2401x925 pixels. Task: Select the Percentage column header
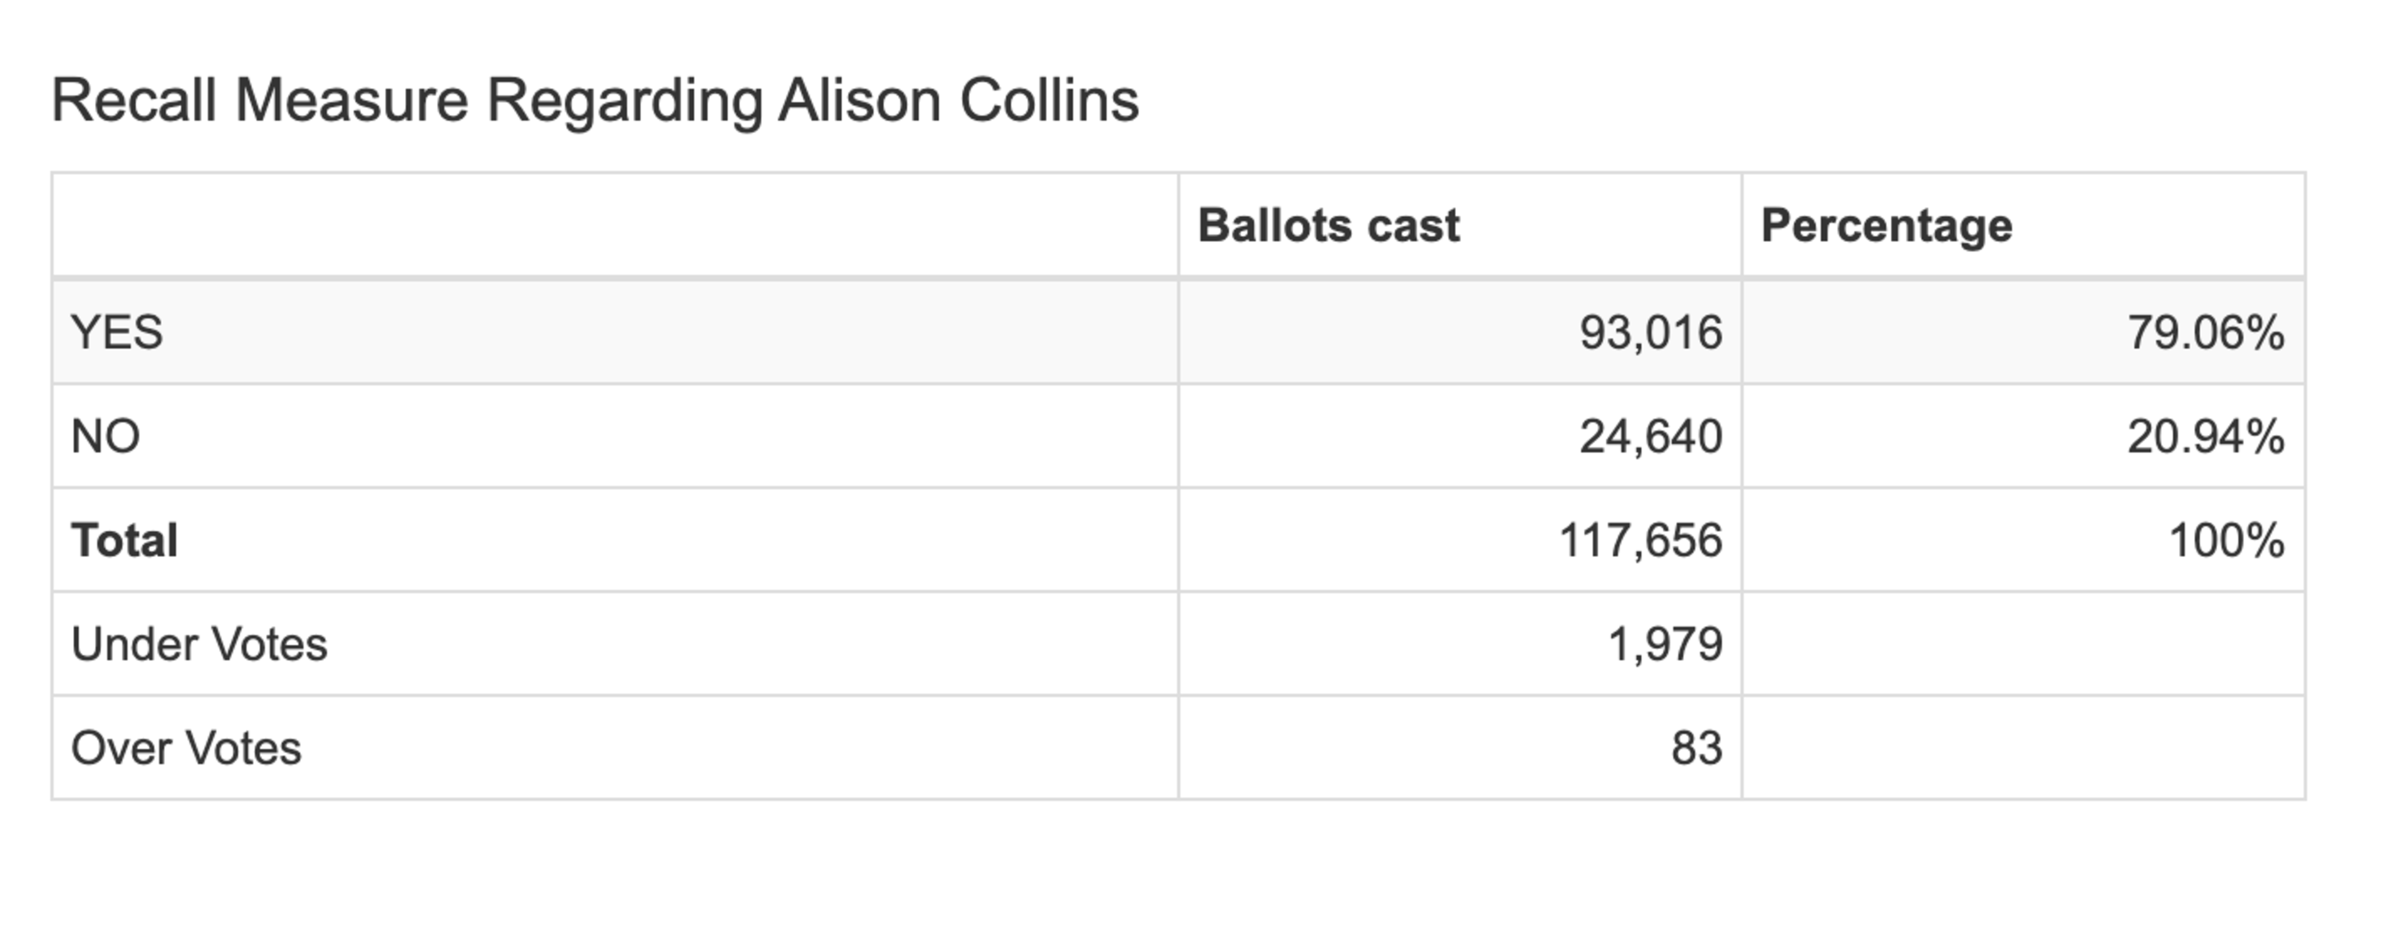coord(1886,226)
